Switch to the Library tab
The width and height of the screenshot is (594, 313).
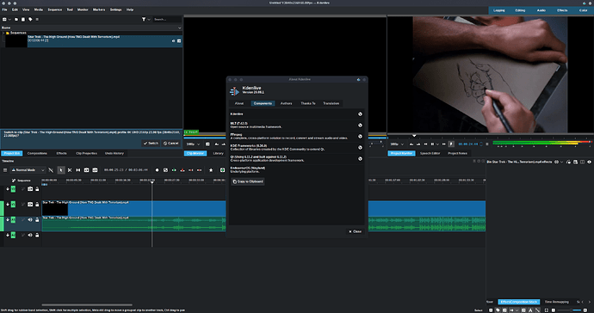218,153
